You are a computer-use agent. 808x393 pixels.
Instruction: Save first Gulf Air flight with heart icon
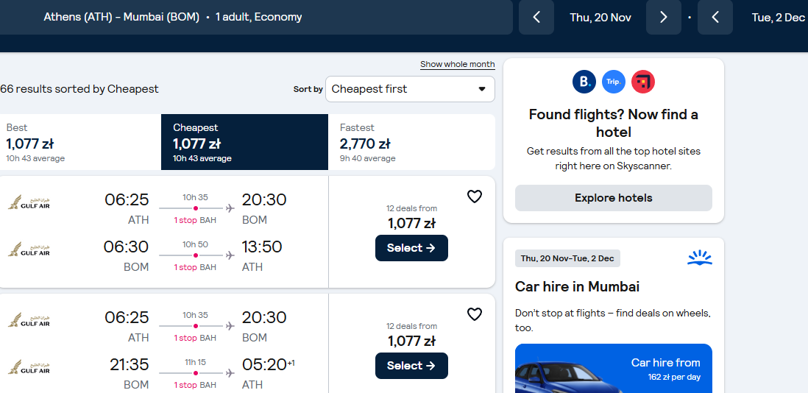[474, 196]
